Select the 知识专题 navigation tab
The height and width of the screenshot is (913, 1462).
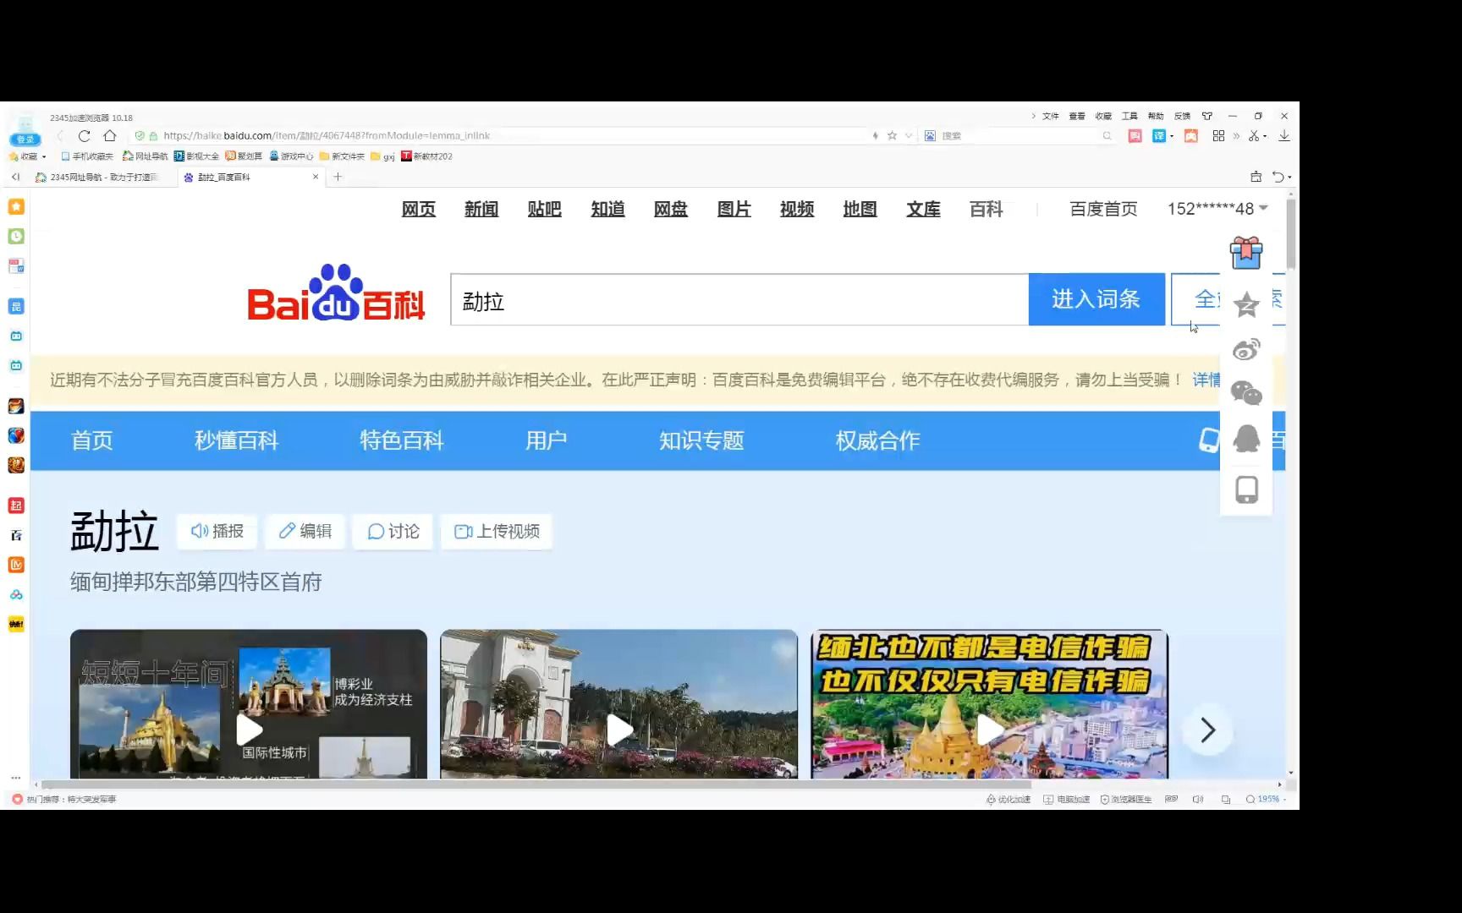tap(701, 440)
